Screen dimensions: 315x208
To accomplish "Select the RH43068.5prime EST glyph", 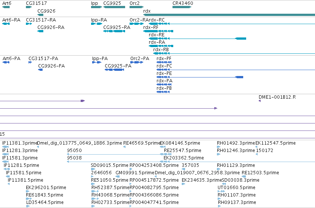I will coord(95,199).
